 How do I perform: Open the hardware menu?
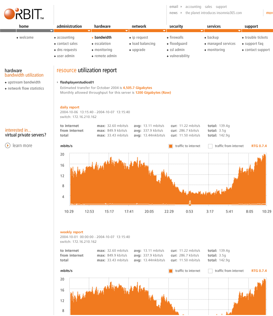[102, 26]
